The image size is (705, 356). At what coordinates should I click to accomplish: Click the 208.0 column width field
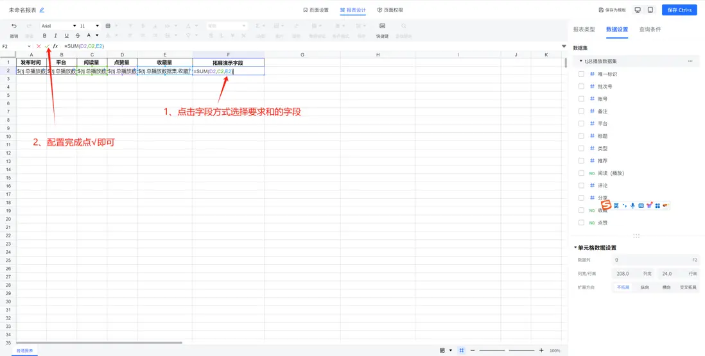tap(633, 273)
